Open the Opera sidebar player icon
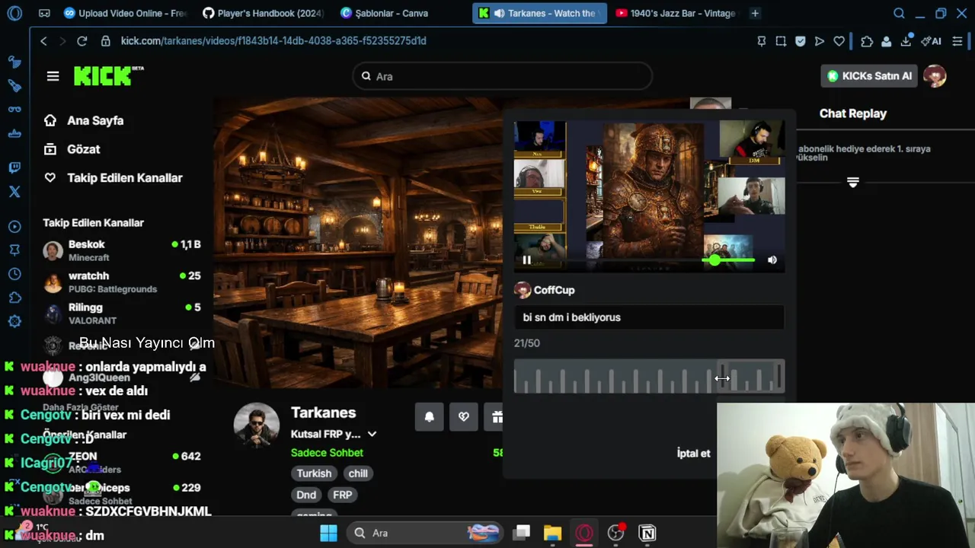The height and width of the screenshot is (548, 975). point(14,227)
